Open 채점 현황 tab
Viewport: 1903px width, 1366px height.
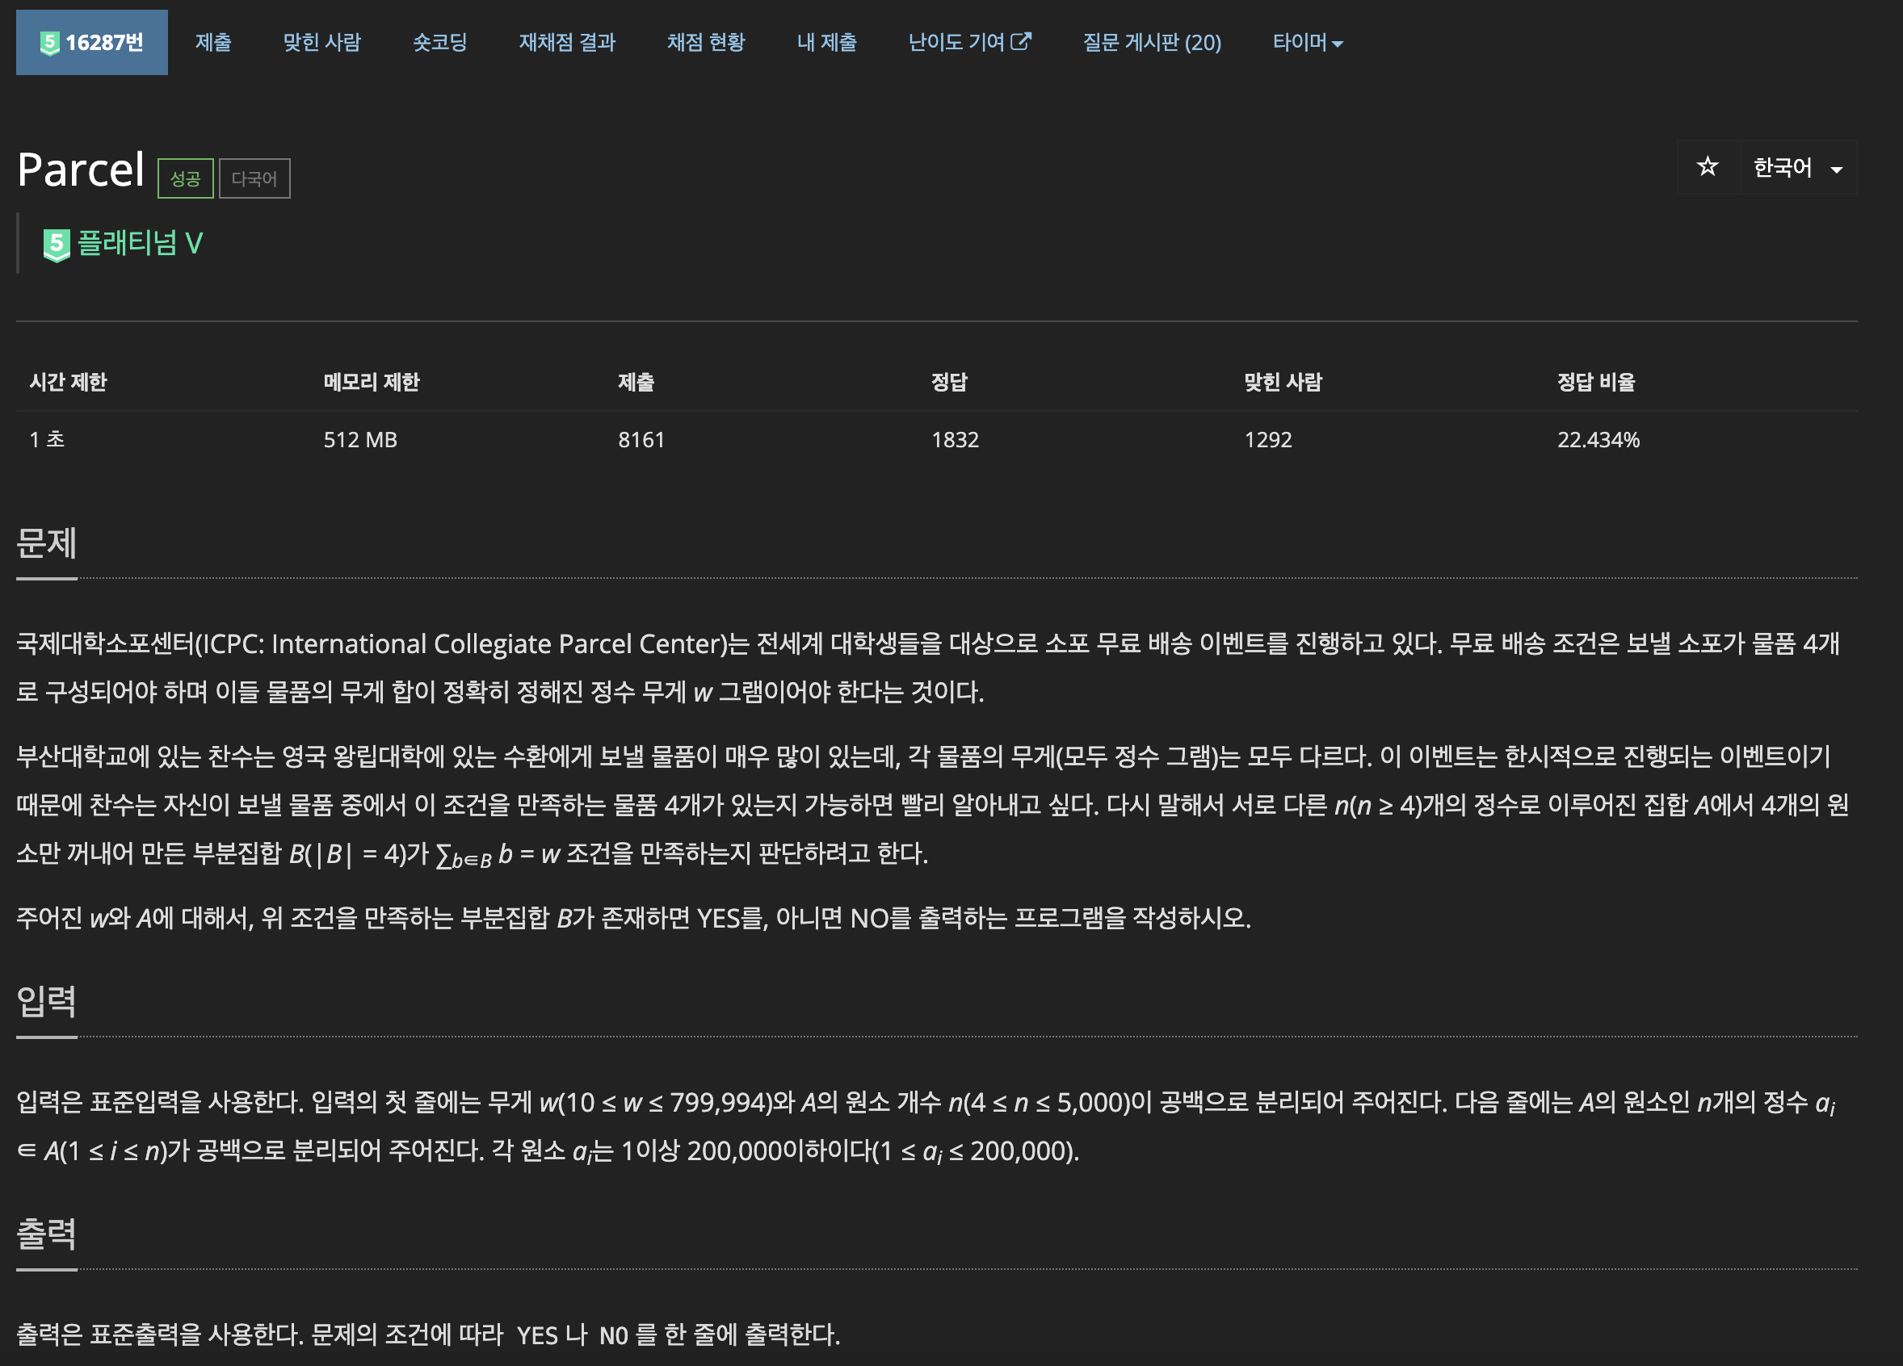(x=706, y=43)
